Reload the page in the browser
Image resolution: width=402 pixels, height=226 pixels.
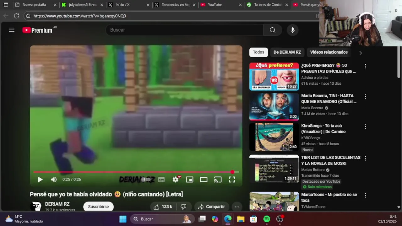point(16,16)
